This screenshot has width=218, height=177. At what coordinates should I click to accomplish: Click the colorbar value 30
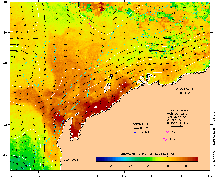click(x=186, y=166)
